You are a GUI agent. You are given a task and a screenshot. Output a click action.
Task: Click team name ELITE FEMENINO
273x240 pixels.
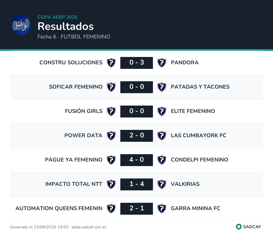(x=193, y=111)
